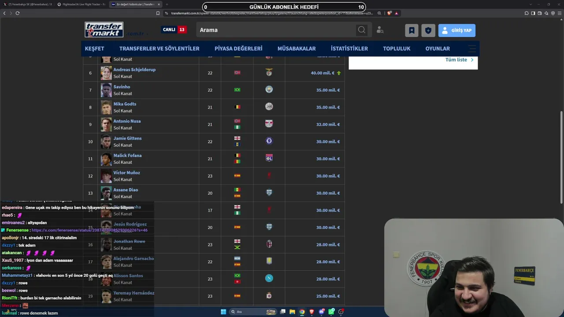The height and width of the screenshot is (317, 564).
Task: Open Savinho player profile link
Action: point(122,87)
